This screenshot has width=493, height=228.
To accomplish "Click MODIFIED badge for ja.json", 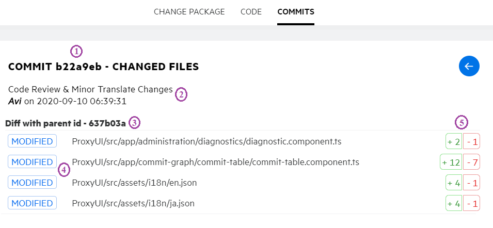I will click(32, 203).
